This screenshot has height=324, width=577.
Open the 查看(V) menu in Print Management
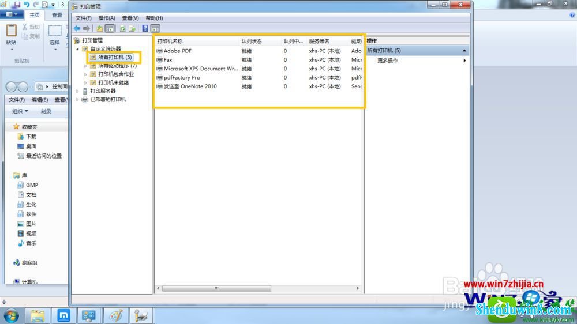(130, 18)
